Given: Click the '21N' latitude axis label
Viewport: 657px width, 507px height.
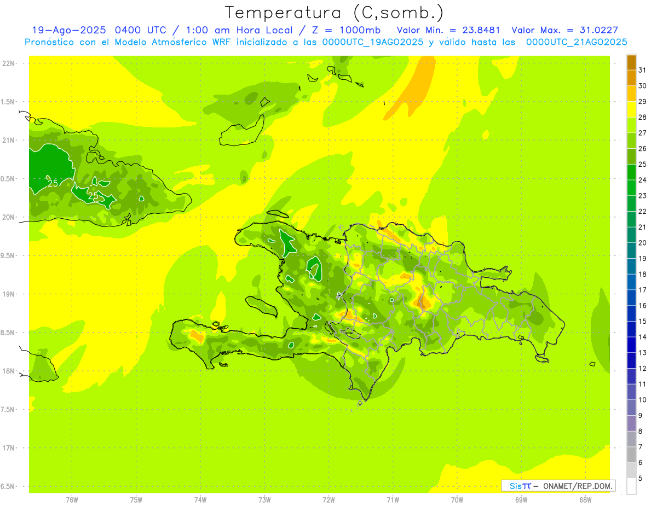Looking at the screenshot, I should (x=9, y=140).
